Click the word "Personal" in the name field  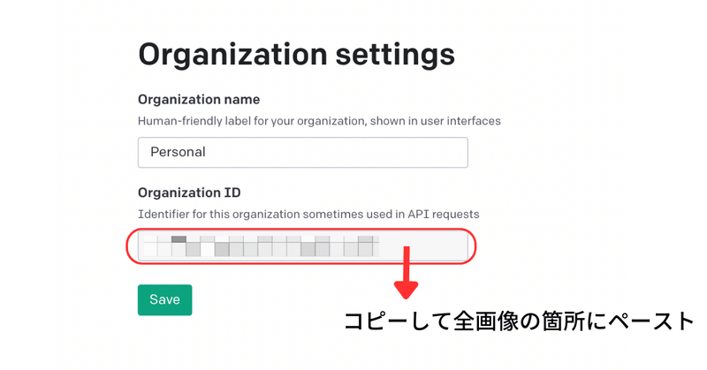178,152
